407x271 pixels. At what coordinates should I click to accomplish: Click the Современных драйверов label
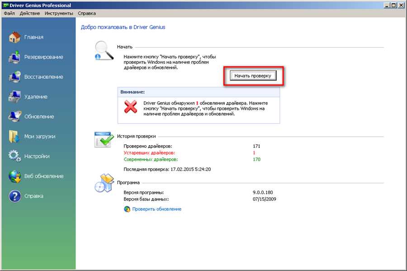[x=151, y=159]
